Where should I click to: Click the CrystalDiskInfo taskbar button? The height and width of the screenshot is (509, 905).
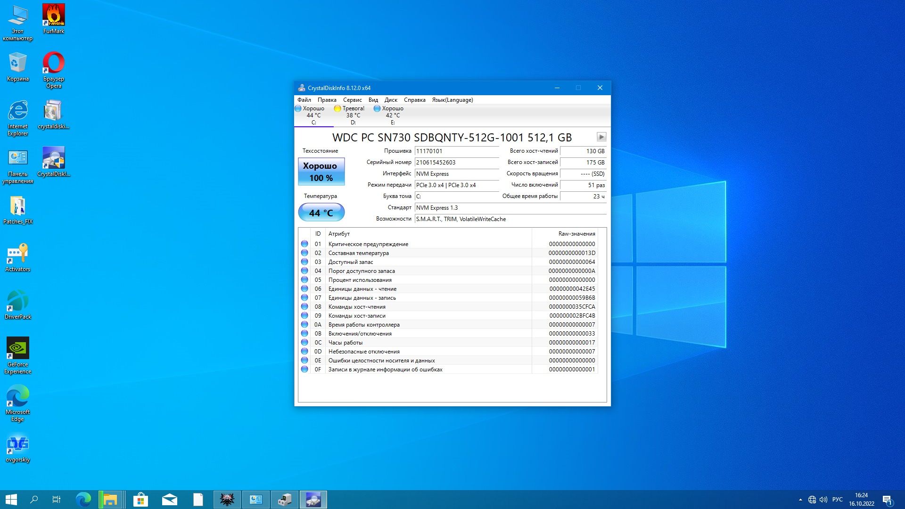[313, 500]
